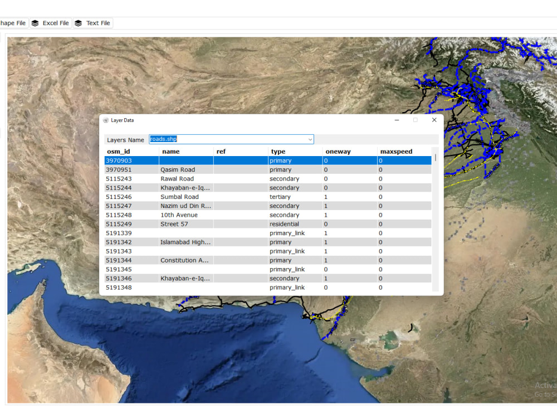Click osm_id 5191348 cell
Viewport: 557px width, 418px height.
(x=131, y=288)
